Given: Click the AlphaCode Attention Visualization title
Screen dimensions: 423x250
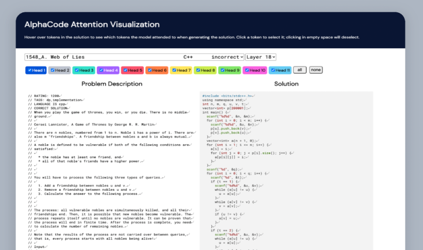Looking at the screenshot, I should point(92,25).
